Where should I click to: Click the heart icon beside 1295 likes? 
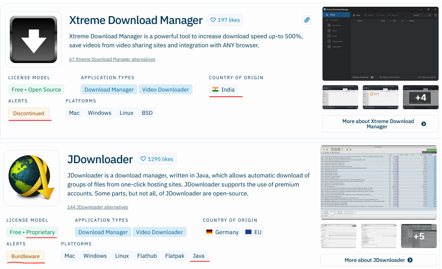pyautogui.click(x=143, y=159)
